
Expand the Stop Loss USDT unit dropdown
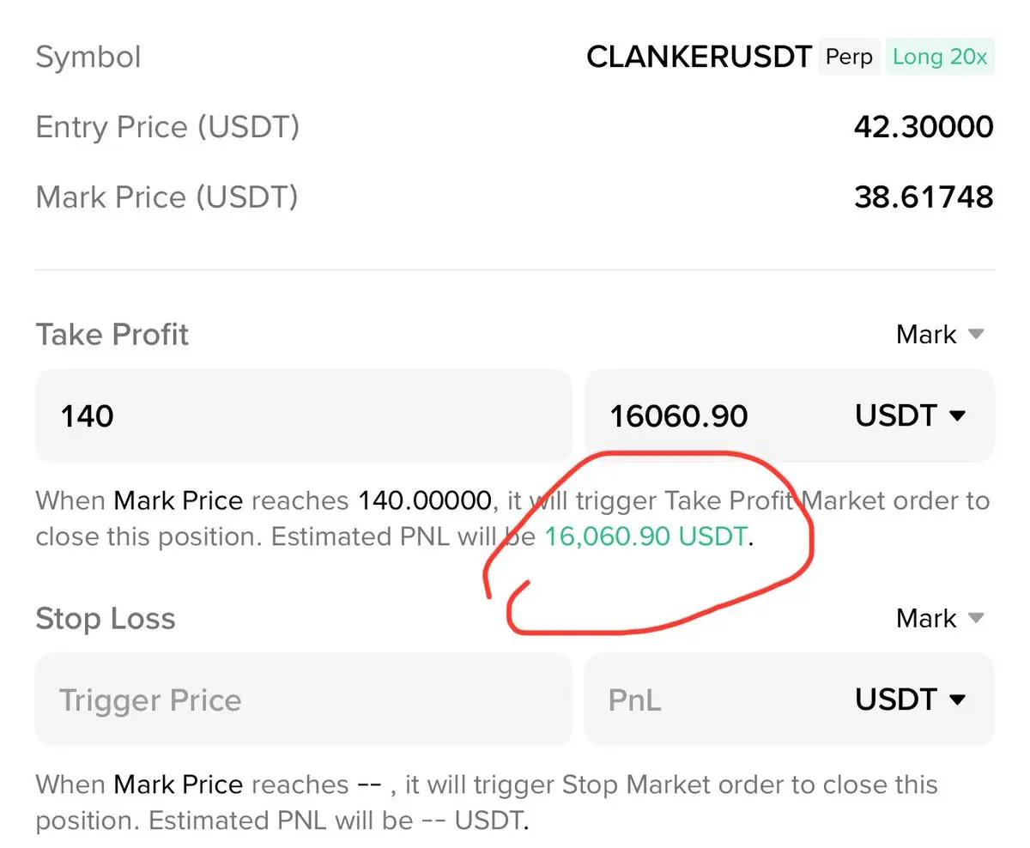911,700
